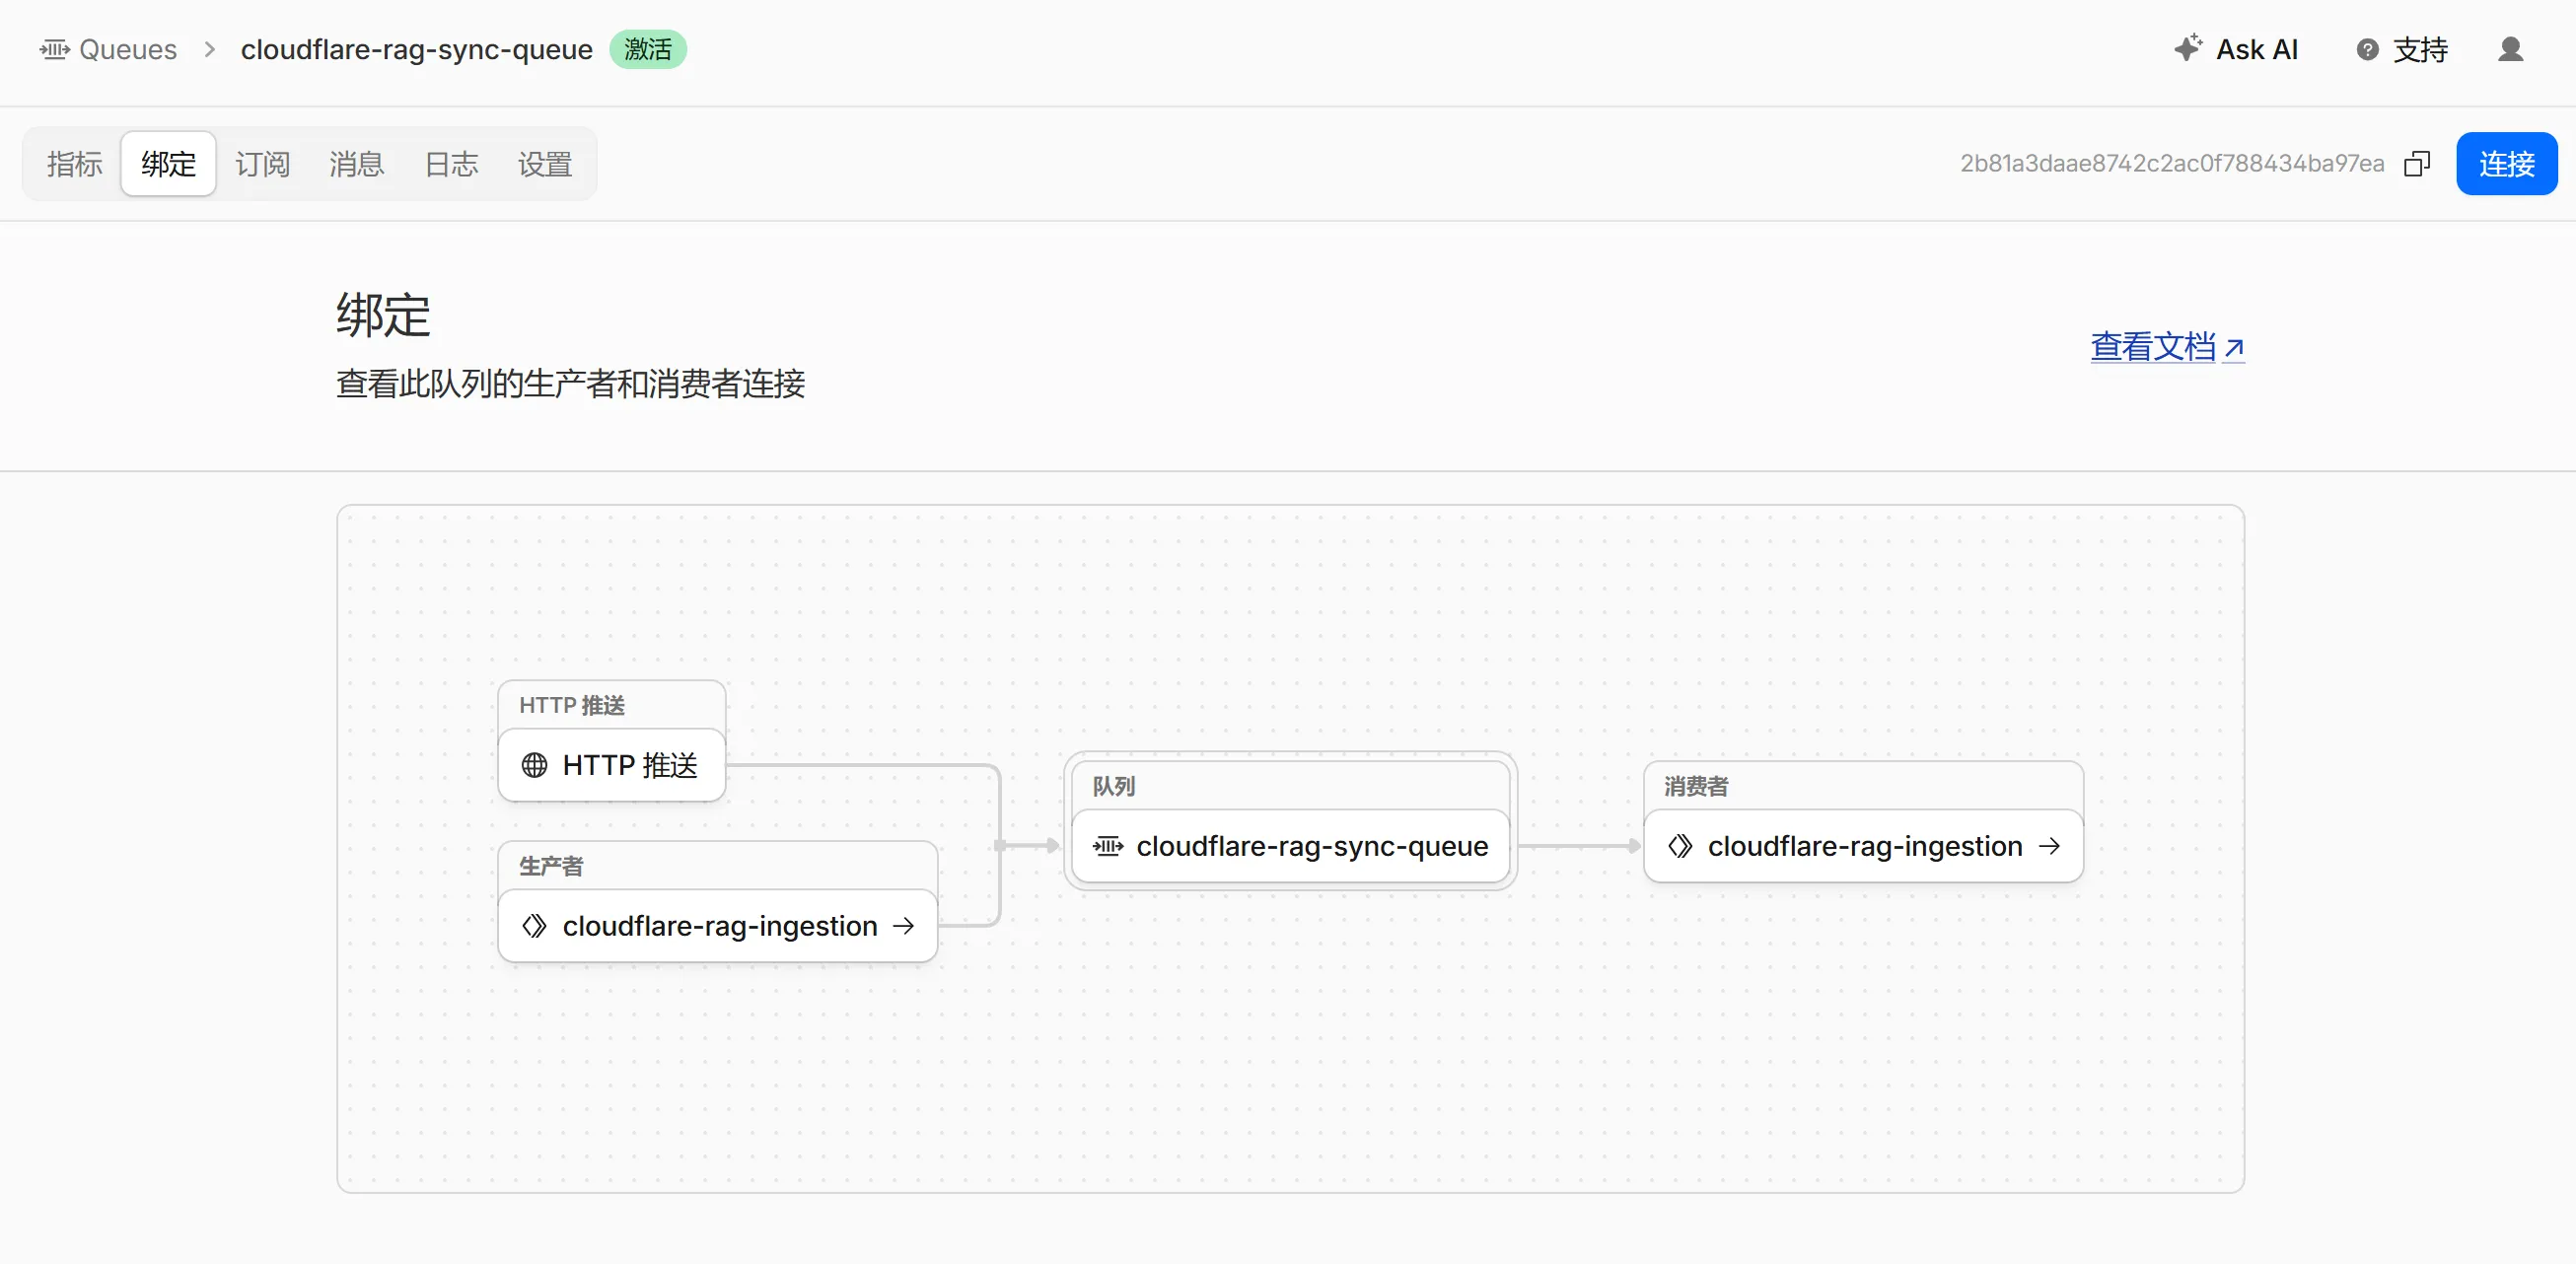Image resolution: width=2576 pixels, height=1264 pixels.
Task: Click the cloudflare-rag-sync-queue breadcrumb title
Action: click(416, 49)
